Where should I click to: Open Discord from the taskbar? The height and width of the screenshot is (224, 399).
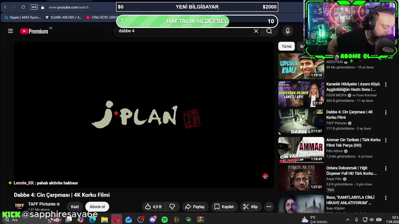pyautogui.click(x=153, y=220)
